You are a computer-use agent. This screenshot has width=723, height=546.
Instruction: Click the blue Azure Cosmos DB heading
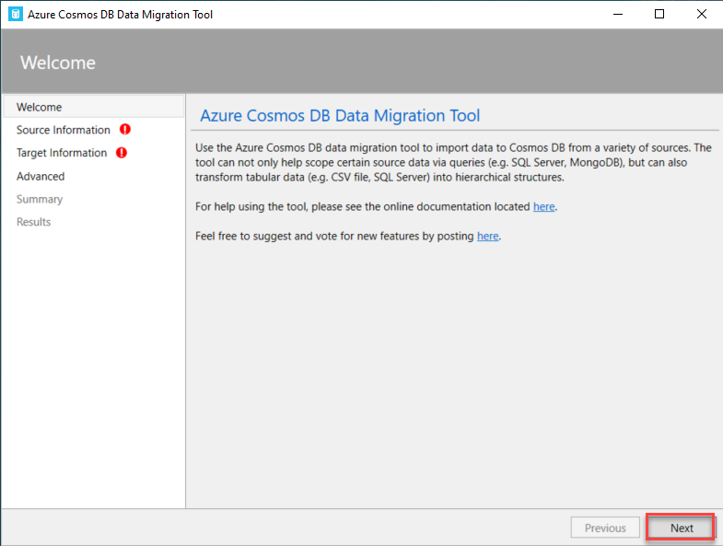(x=340, y=116)
